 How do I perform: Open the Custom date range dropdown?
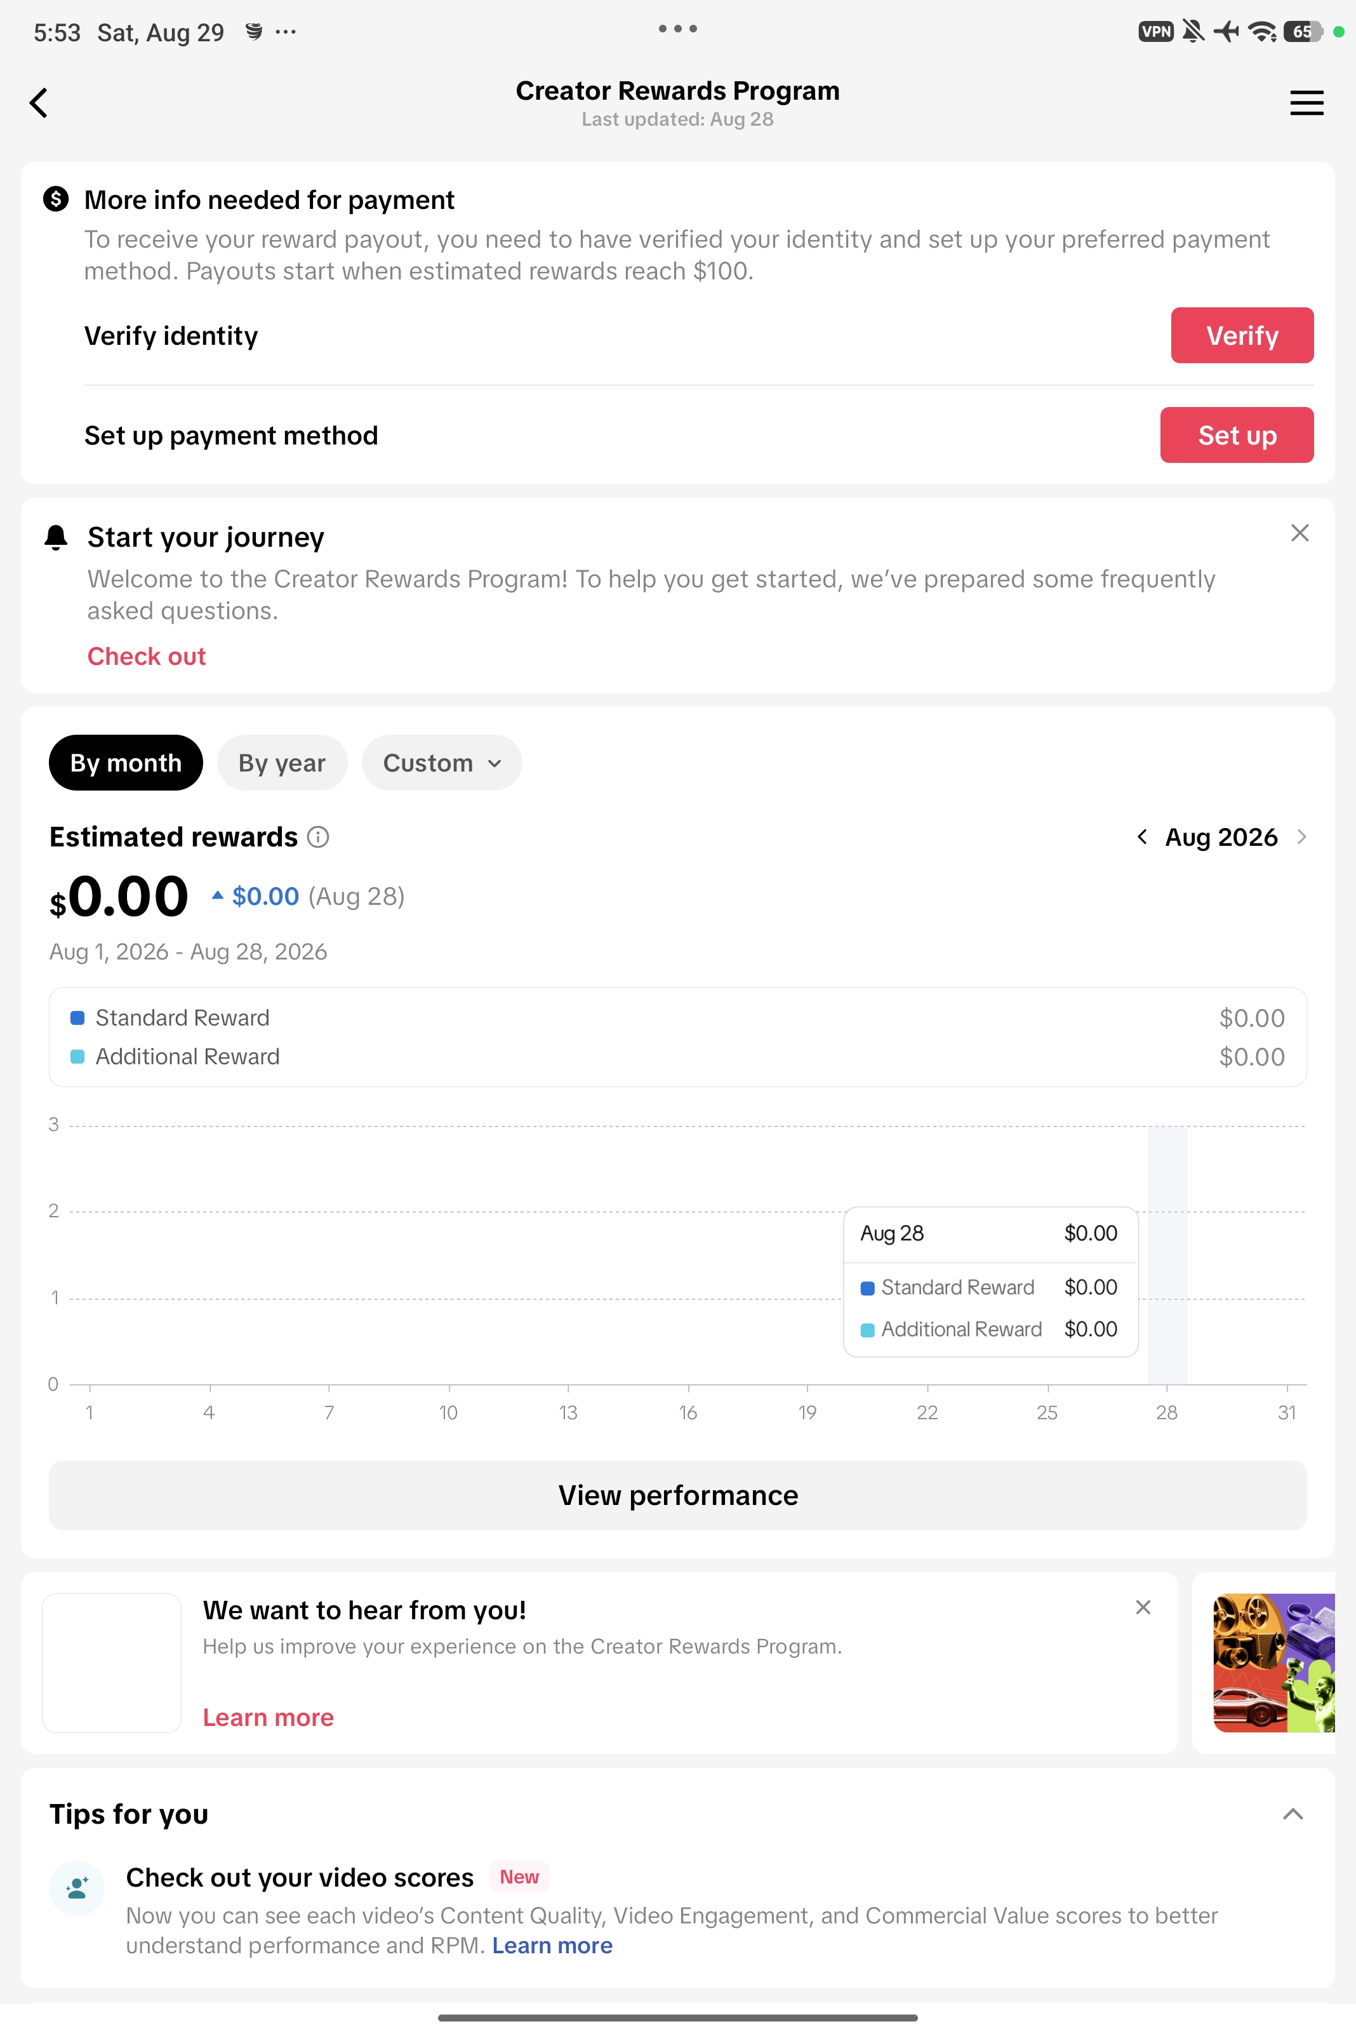tap(442, 762)
